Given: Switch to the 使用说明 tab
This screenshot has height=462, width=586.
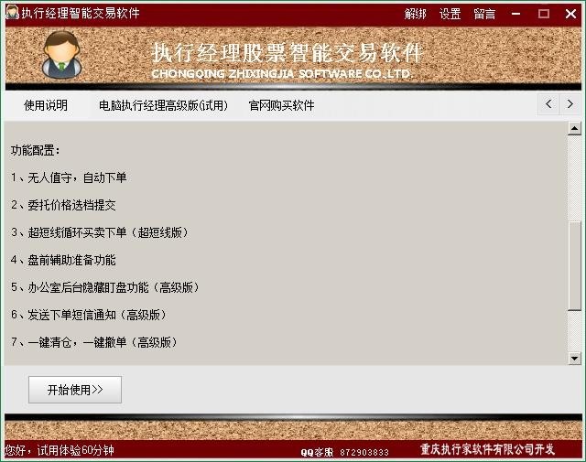Looking at the screenshot, I should click(46, 105).
